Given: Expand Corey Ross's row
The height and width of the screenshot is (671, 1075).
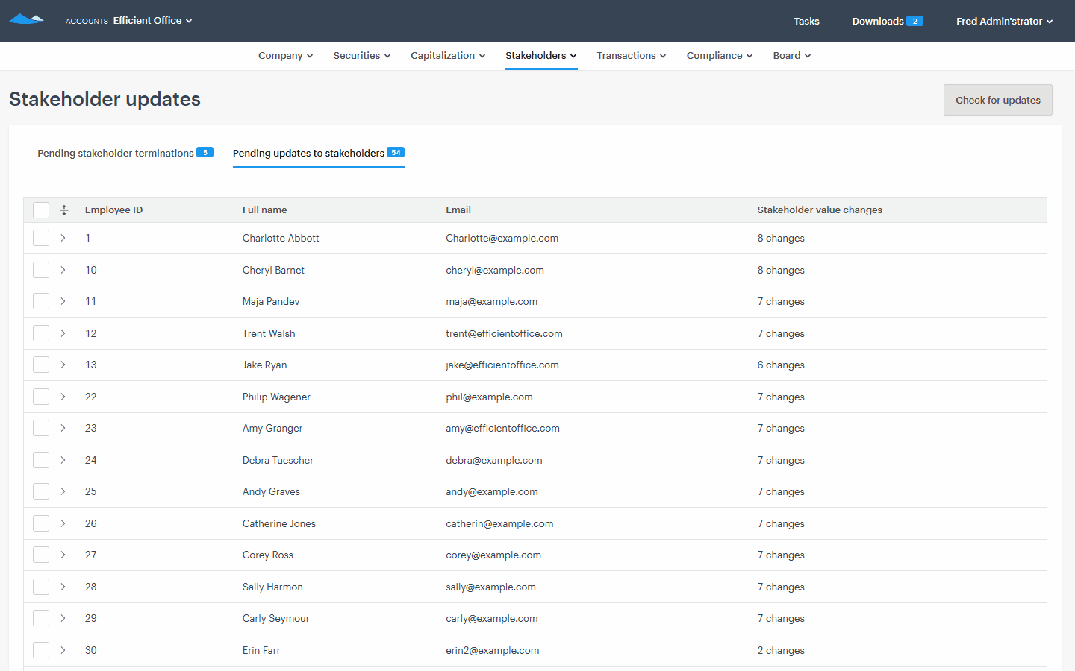Looking at the screenshot, I should pyautogui.click(x=63, y=555).
